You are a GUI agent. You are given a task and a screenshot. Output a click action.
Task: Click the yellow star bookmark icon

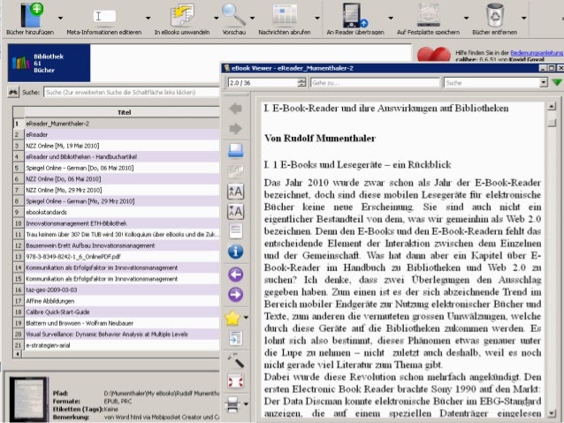coord(232,318)
